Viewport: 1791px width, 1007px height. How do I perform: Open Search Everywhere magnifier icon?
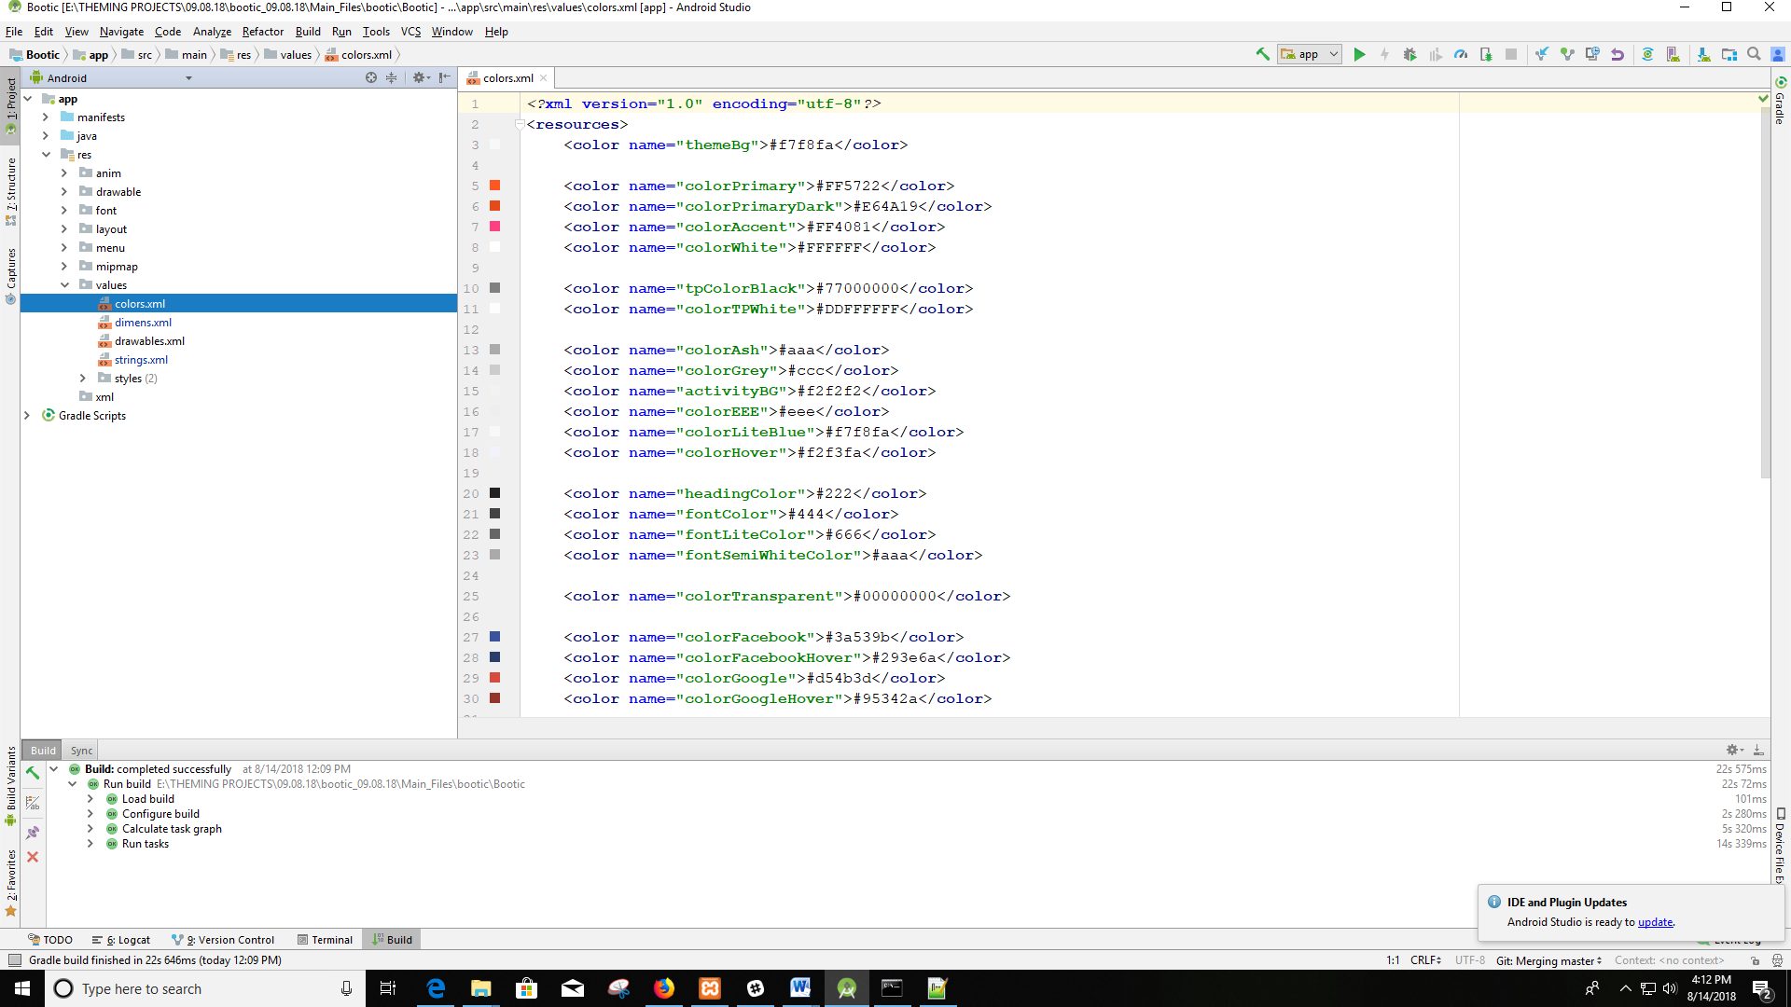pyautogui.click(x=1754, y=54)
